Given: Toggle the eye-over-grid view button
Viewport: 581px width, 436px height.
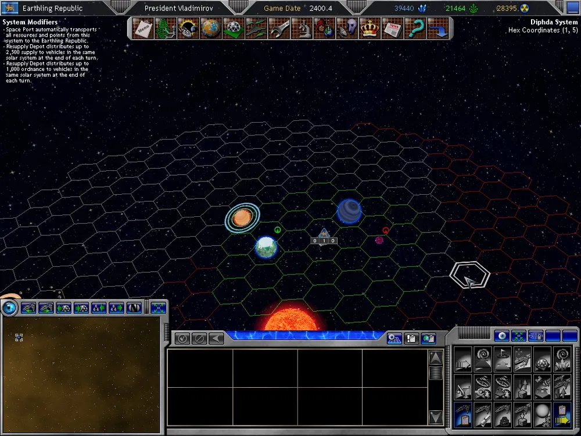Looking at the screenshot, I should pyautogui.click(x=394, y=338).
